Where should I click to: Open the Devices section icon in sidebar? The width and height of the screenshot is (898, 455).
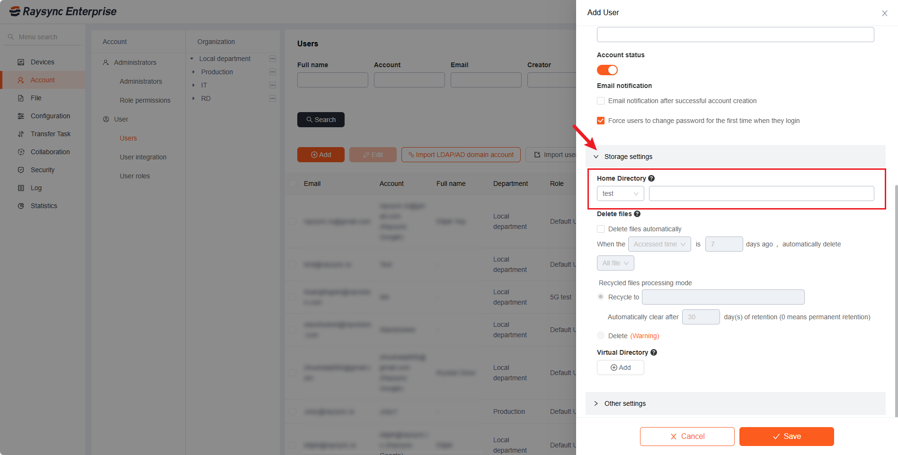click(21, 62)
